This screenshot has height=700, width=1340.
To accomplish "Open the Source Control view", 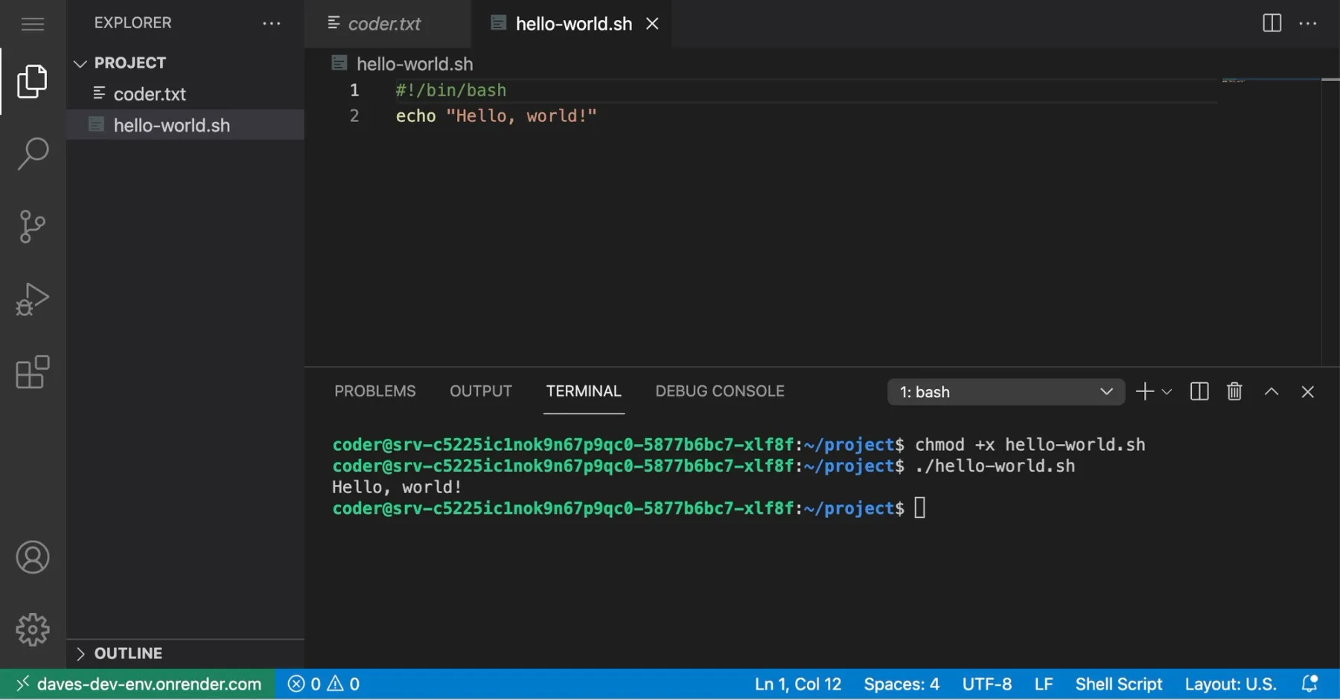I will [x=32, y=226].
